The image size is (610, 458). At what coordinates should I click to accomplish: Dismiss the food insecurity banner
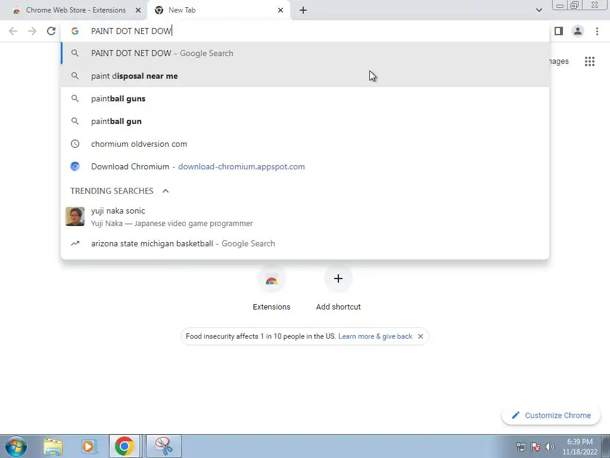pos(421,336)
